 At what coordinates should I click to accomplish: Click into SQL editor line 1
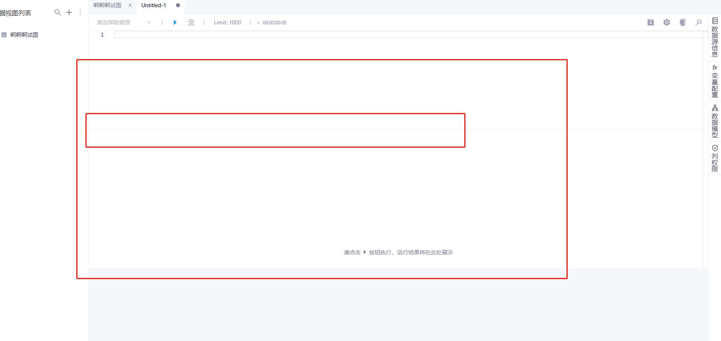click(411, 35)
